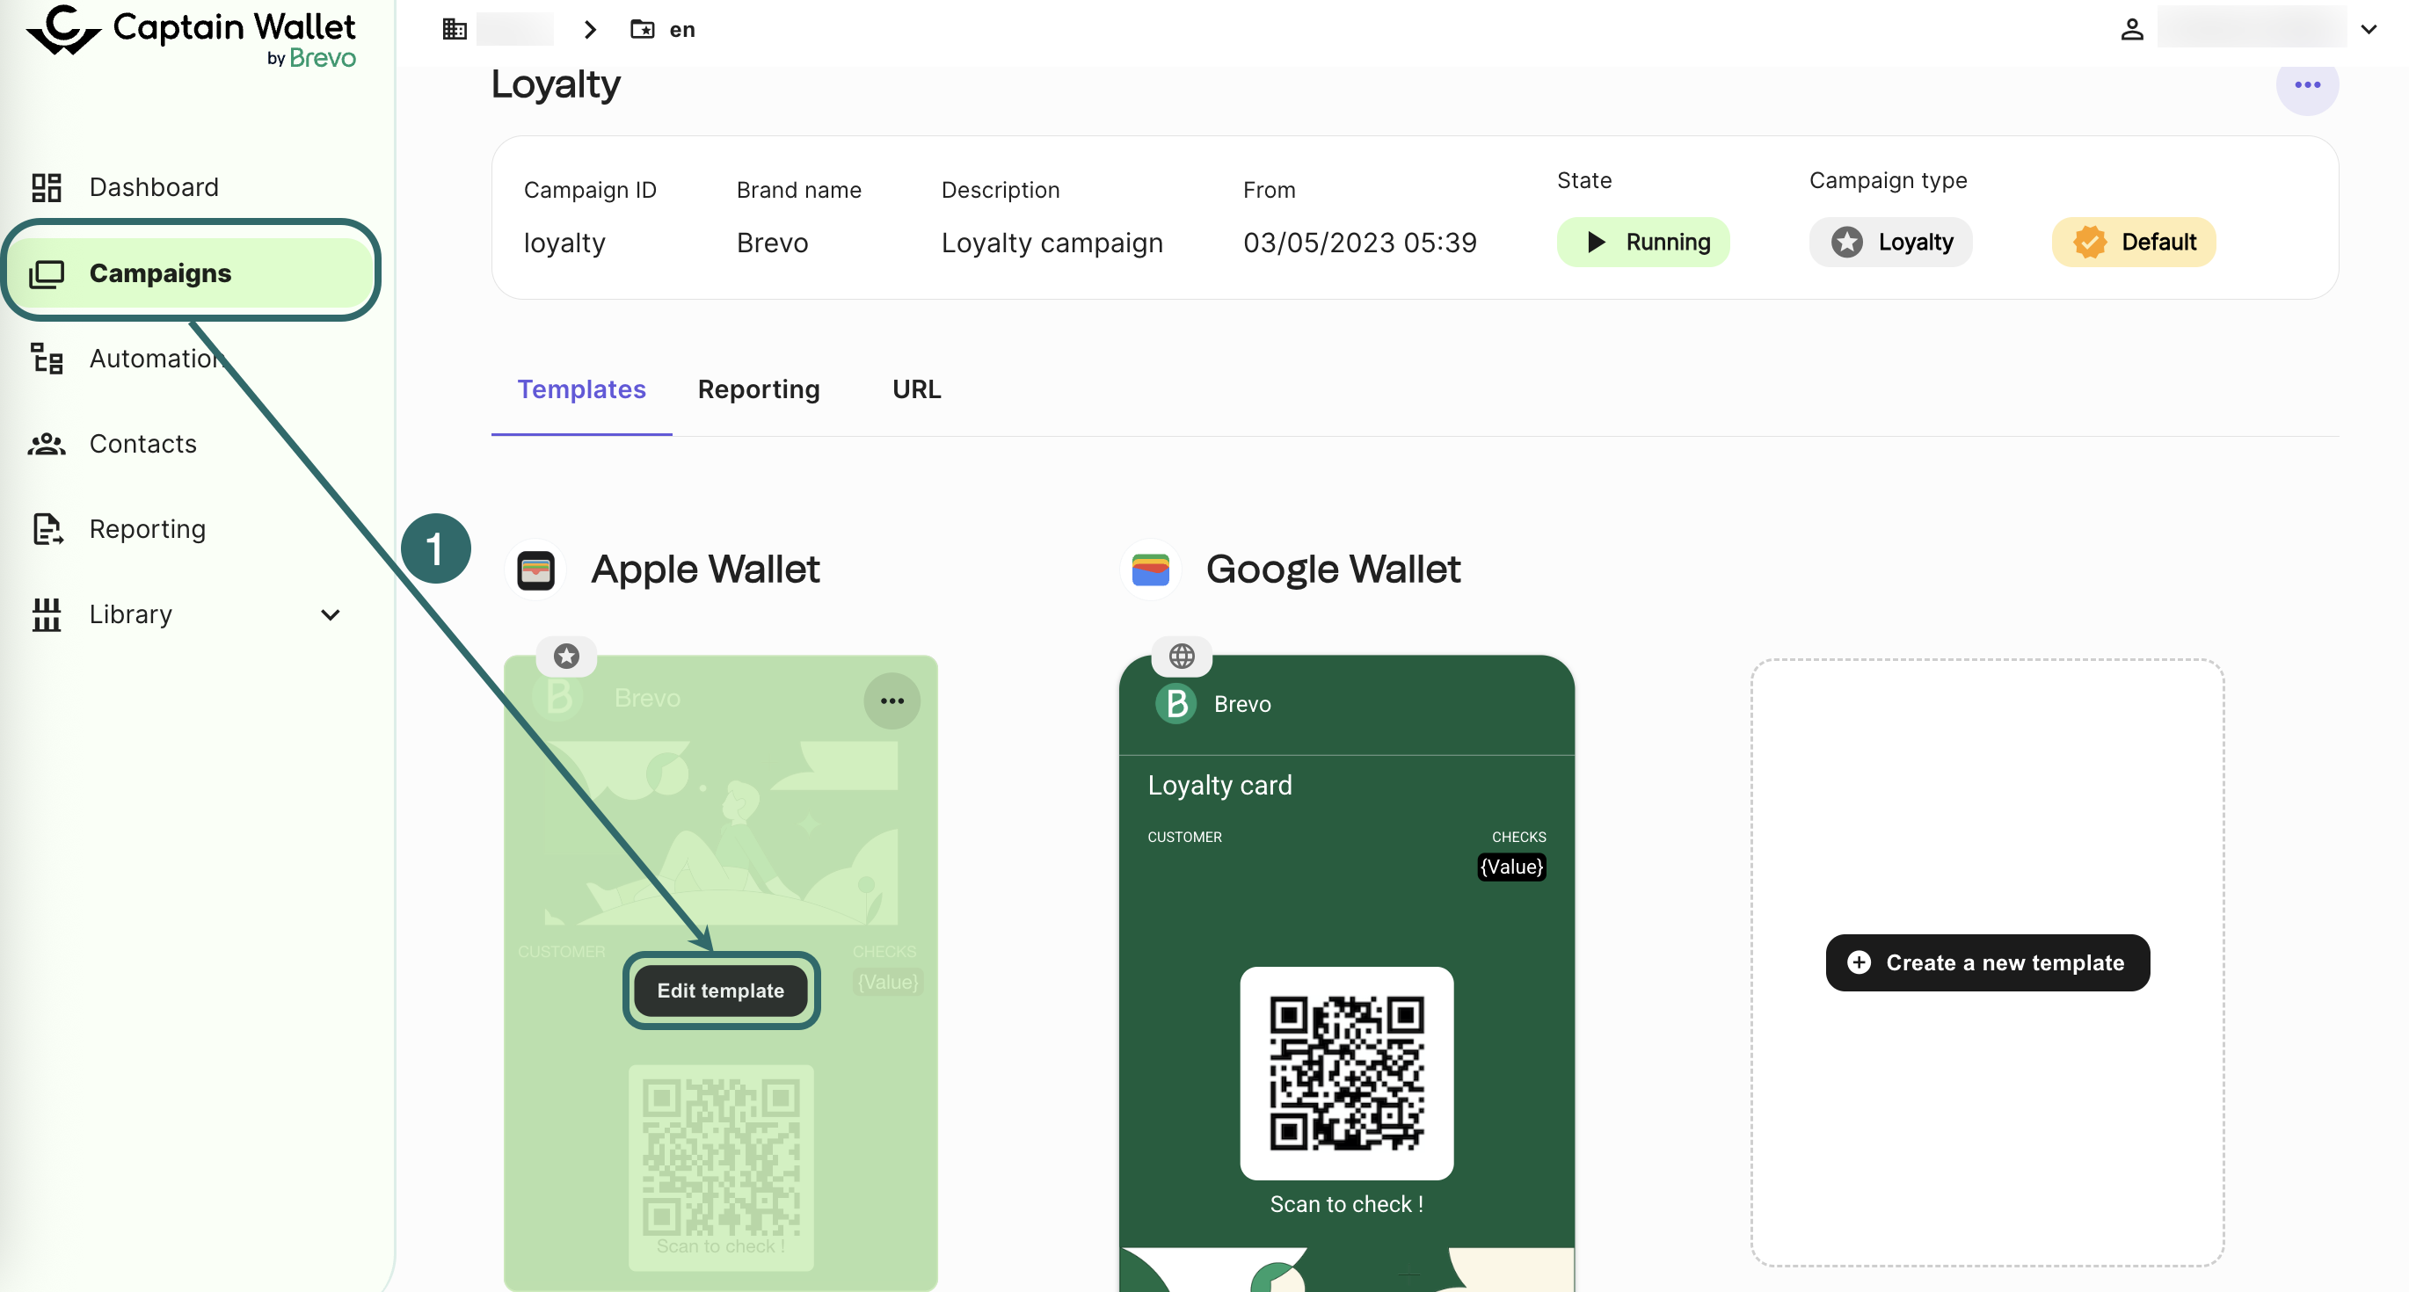Image resolution: width=2409 pixels, height=1292 pixels.
Task: Click the Captain Wallet logo
Action: [x=191, y=35]
